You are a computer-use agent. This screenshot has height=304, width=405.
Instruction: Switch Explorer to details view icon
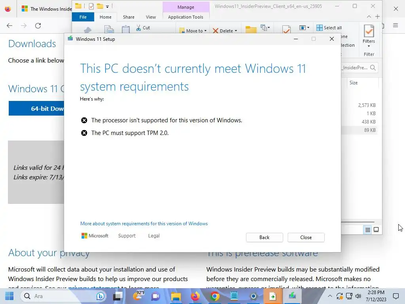367,230
